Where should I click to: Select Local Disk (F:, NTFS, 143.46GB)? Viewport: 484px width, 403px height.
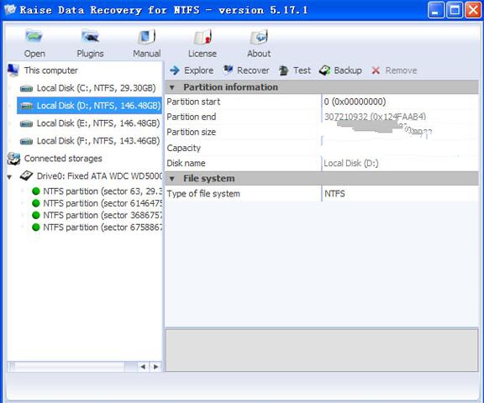[x=90, y=141]
